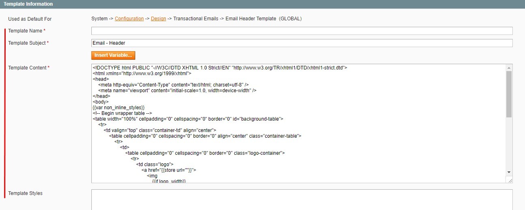The image size is (525, 210).
Task: Click the '<td class="logo">' line
Action: coord(155,164)
